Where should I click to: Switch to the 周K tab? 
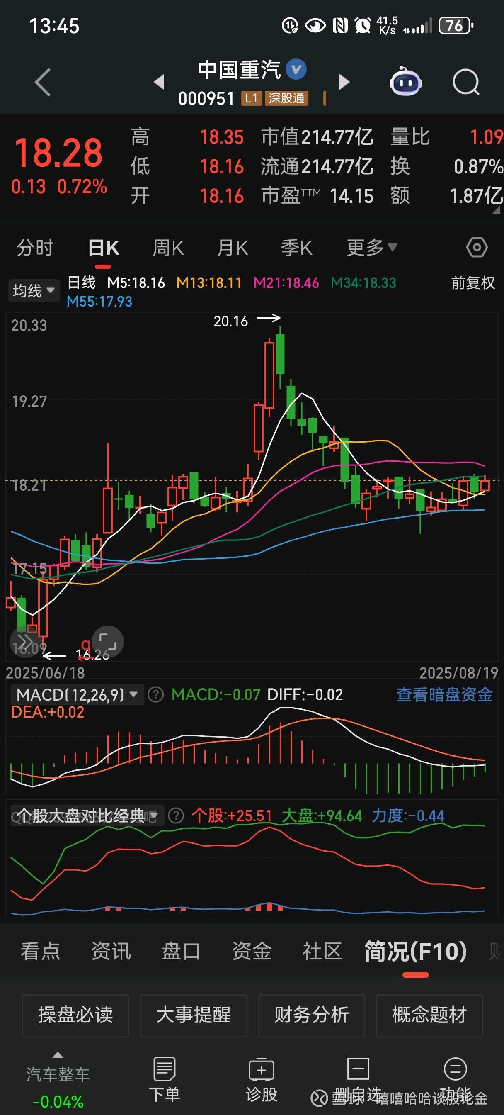click(x=168, y=248)
